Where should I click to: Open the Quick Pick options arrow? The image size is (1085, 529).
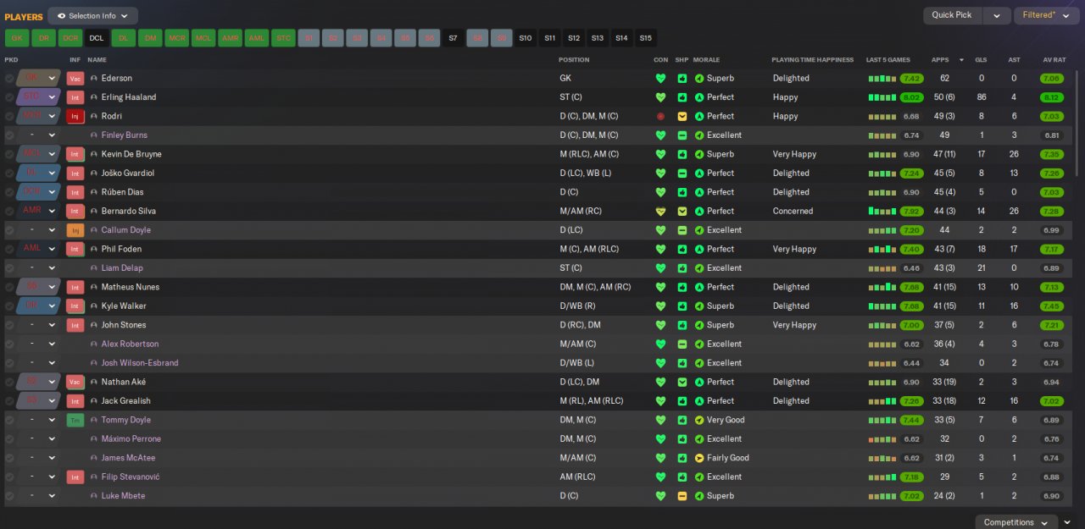997,15
